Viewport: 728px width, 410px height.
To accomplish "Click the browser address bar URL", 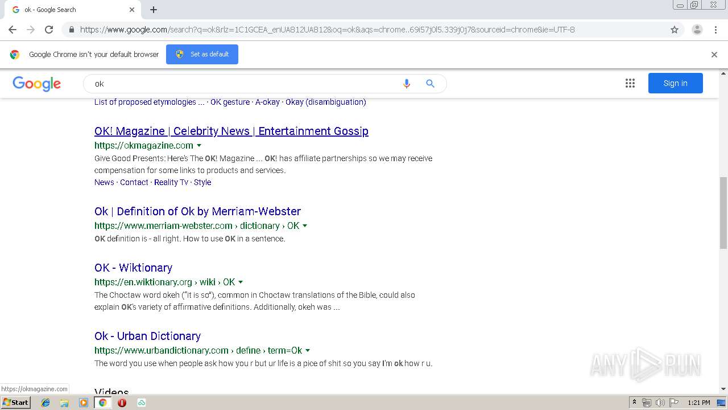I will point(327,30).
